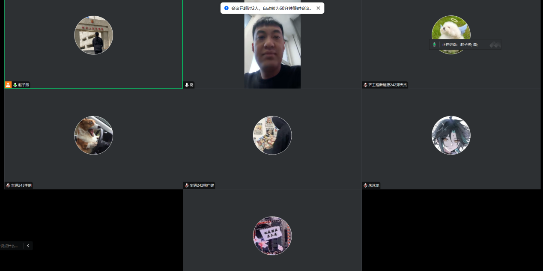Select the wanted posters avatar of 车辆242穆广健
This screenshot has height=271, width=543.
[x=272, y=135]
